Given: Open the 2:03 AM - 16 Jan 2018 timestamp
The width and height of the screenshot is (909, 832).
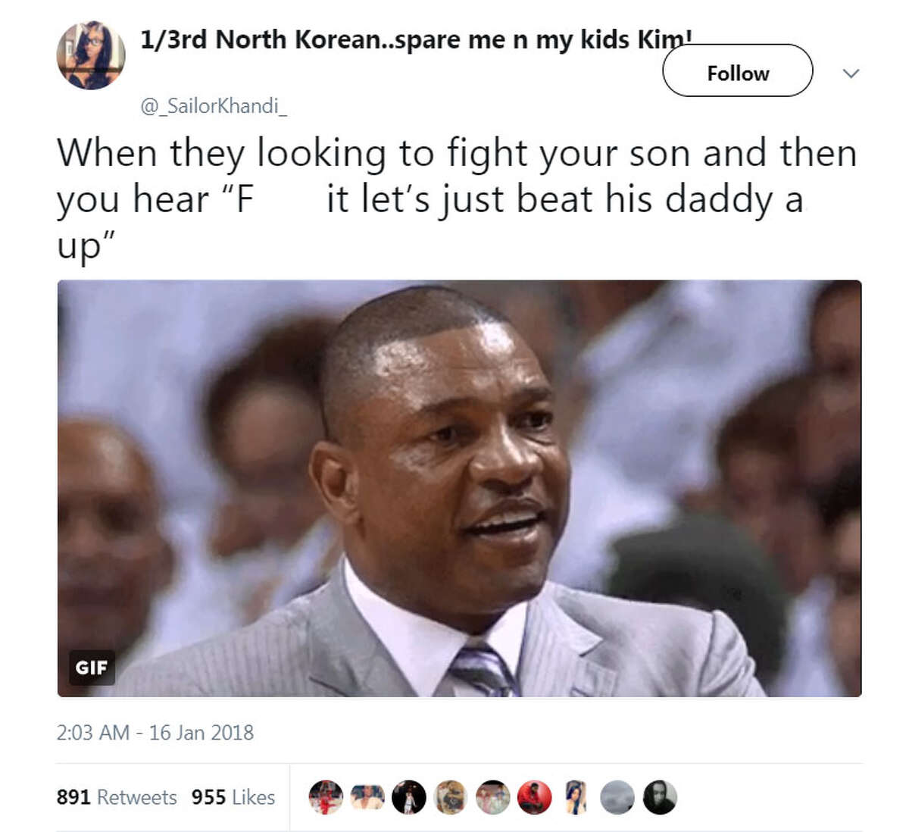Looking at the screenshot, I should click(x=155, y=733).
